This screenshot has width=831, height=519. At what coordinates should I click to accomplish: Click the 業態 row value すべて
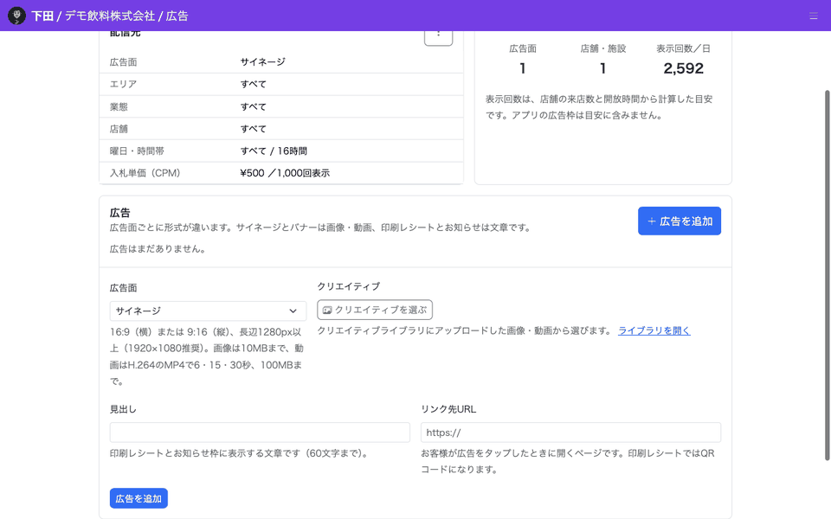click(254, 106)
